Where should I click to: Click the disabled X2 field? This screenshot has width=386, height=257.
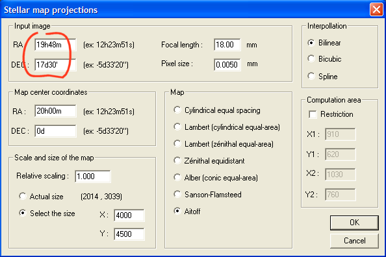click(341, 175)
